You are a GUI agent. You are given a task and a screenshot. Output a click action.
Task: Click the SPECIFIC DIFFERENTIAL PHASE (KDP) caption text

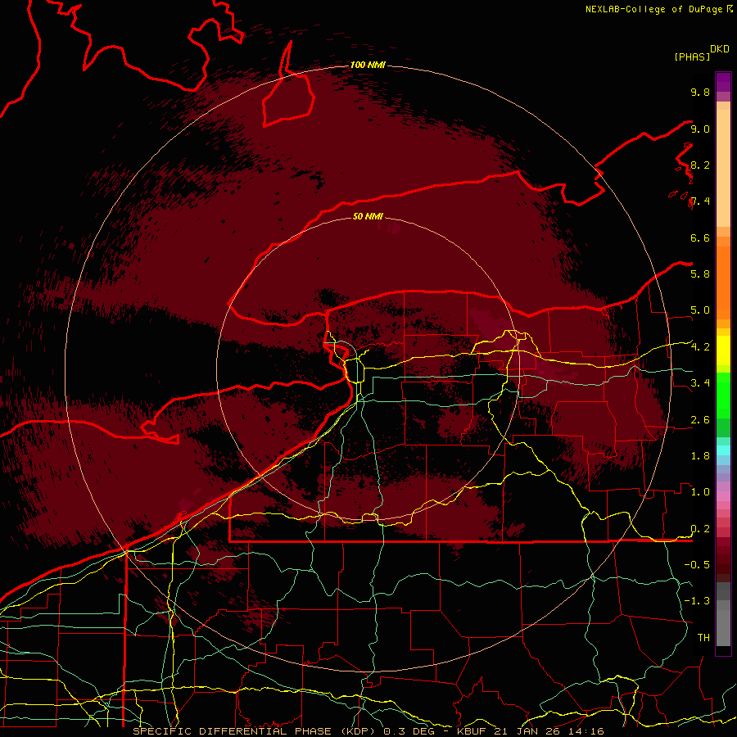coord(255,731)
